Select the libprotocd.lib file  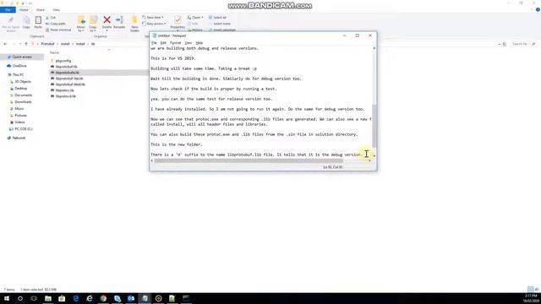pos(66,96)
